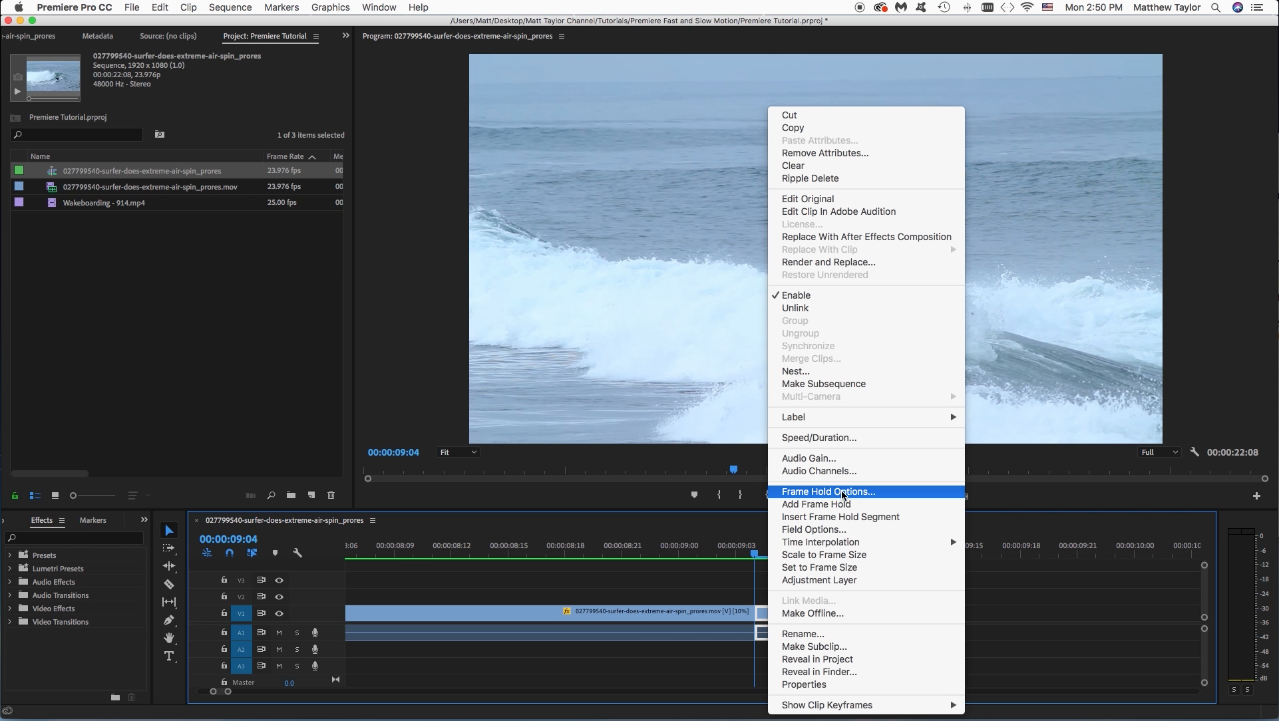Screen dimensions: 1279x721
Task: Show hidden panels via project overflow chevrons
Action: (x=345, y=36)
